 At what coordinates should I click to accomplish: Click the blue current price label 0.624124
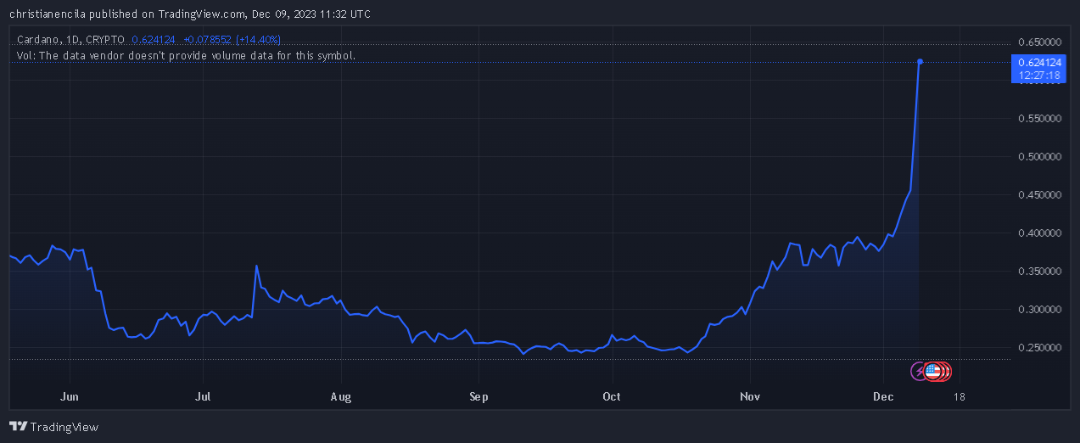1039,62
